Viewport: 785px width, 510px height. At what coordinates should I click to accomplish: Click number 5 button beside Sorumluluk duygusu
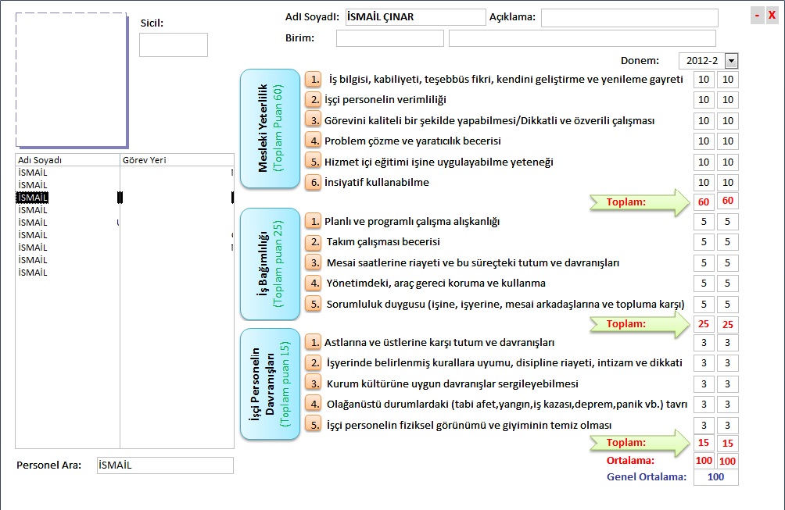click(x=314, y=304)
